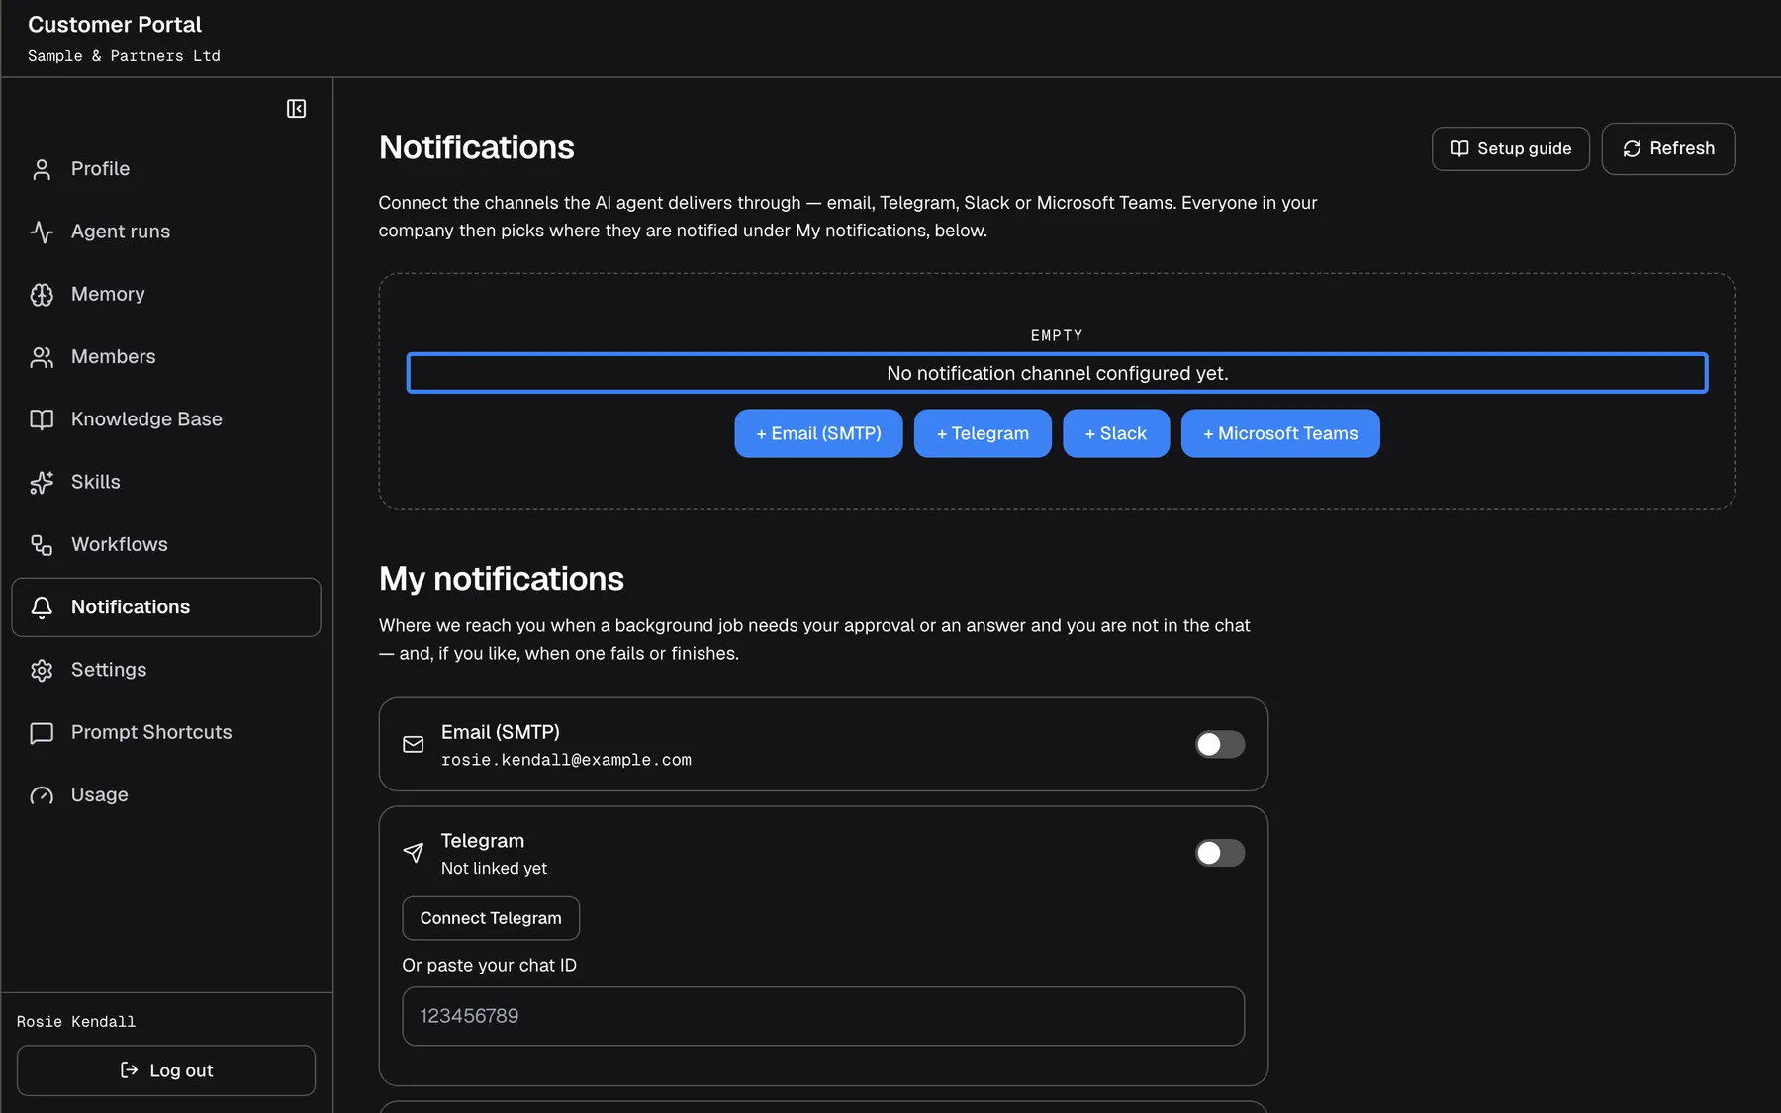Focus the Telegram chat ID field
Image resolution: width=1781 pixels, height=1113 pixels.
coord(823,1016)
